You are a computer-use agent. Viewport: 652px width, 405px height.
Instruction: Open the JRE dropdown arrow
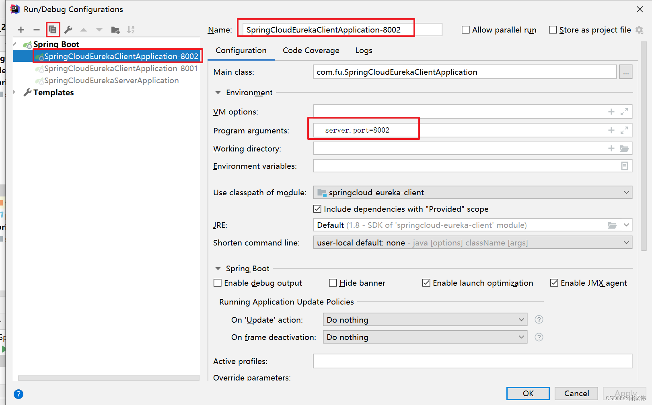(626, 225)
